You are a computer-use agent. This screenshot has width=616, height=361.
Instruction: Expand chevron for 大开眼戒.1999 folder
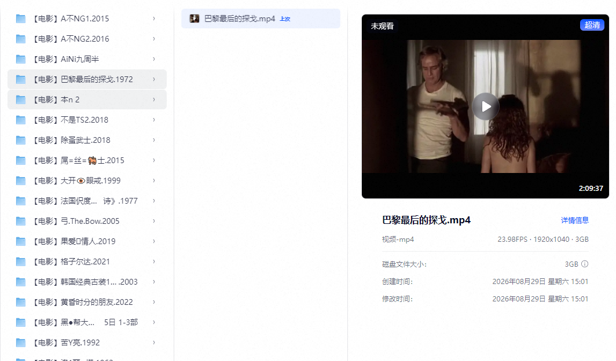point(154,181)
